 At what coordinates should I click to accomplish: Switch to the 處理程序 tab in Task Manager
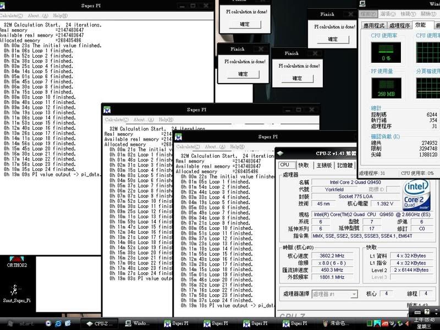pyautogui.click(x=400, y=25)
